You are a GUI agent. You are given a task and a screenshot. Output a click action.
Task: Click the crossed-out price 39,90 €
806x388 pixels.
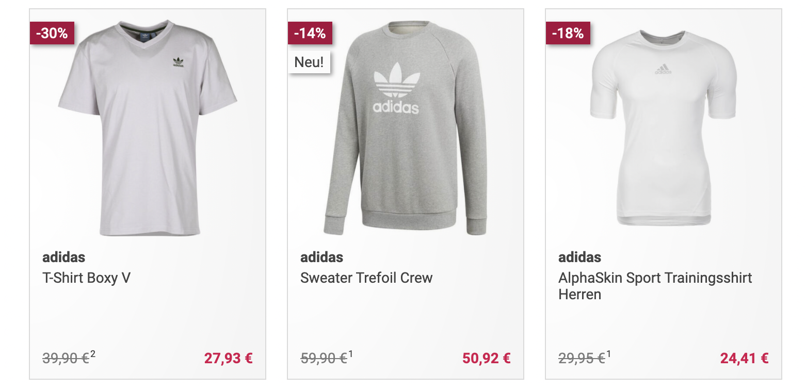pos(66,358)
